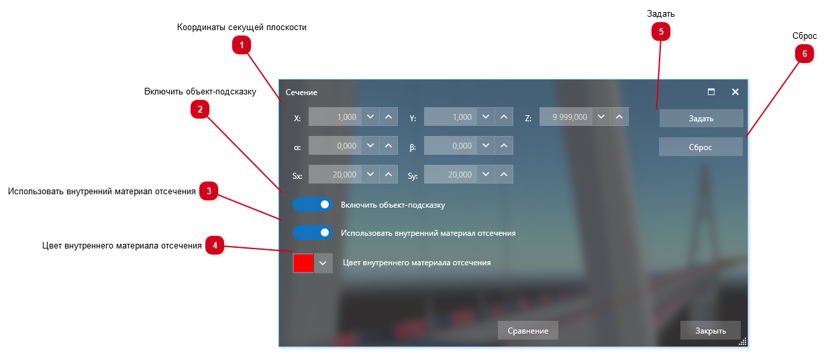Disable 'Использовать внутренний материал отсечения' switch
This screenshot has width=828, height=353.
pyautogui.click(x=313, y=232)
